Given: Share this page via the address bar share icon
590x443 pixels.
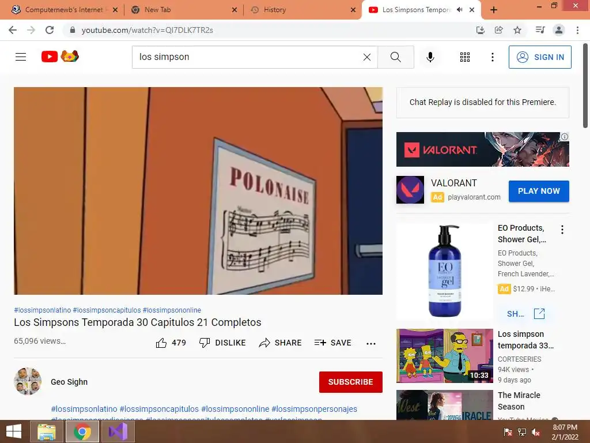Looking at the screenshot, I should (x=498, y=30).
